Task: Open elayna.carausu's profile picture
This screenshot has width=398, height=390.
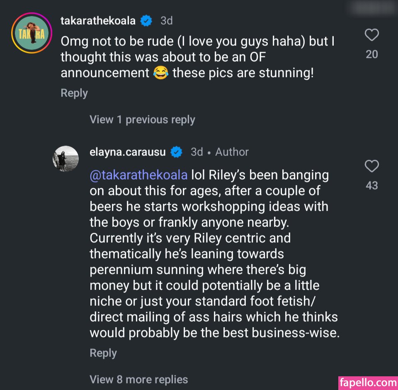Action: (x=66, y=159)
